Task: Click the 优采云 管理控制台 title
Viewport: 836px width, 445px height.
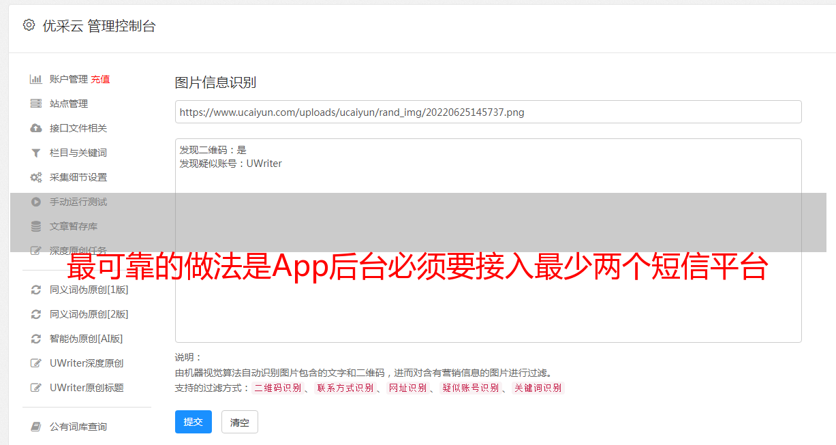Action: click(x=99, y=26)
